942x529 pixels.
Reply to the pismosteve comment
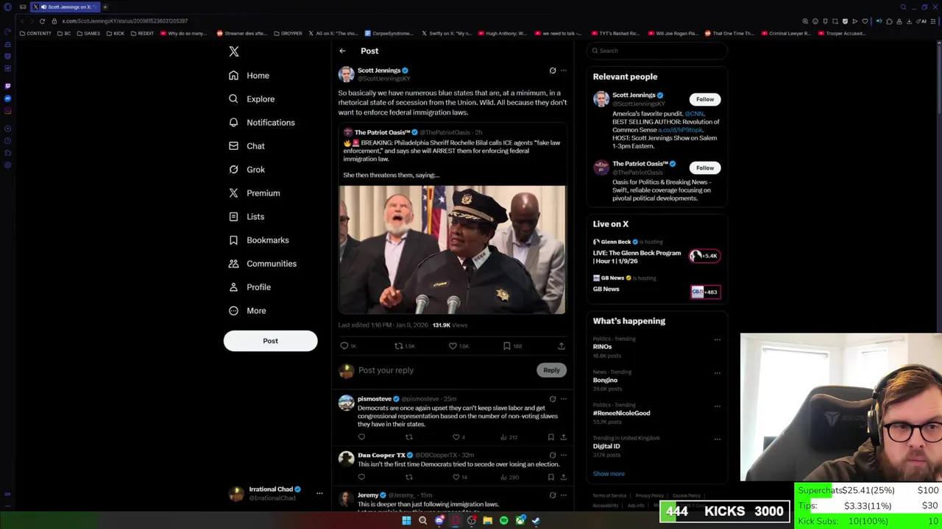pyautogui.click(x=361, y=437)
